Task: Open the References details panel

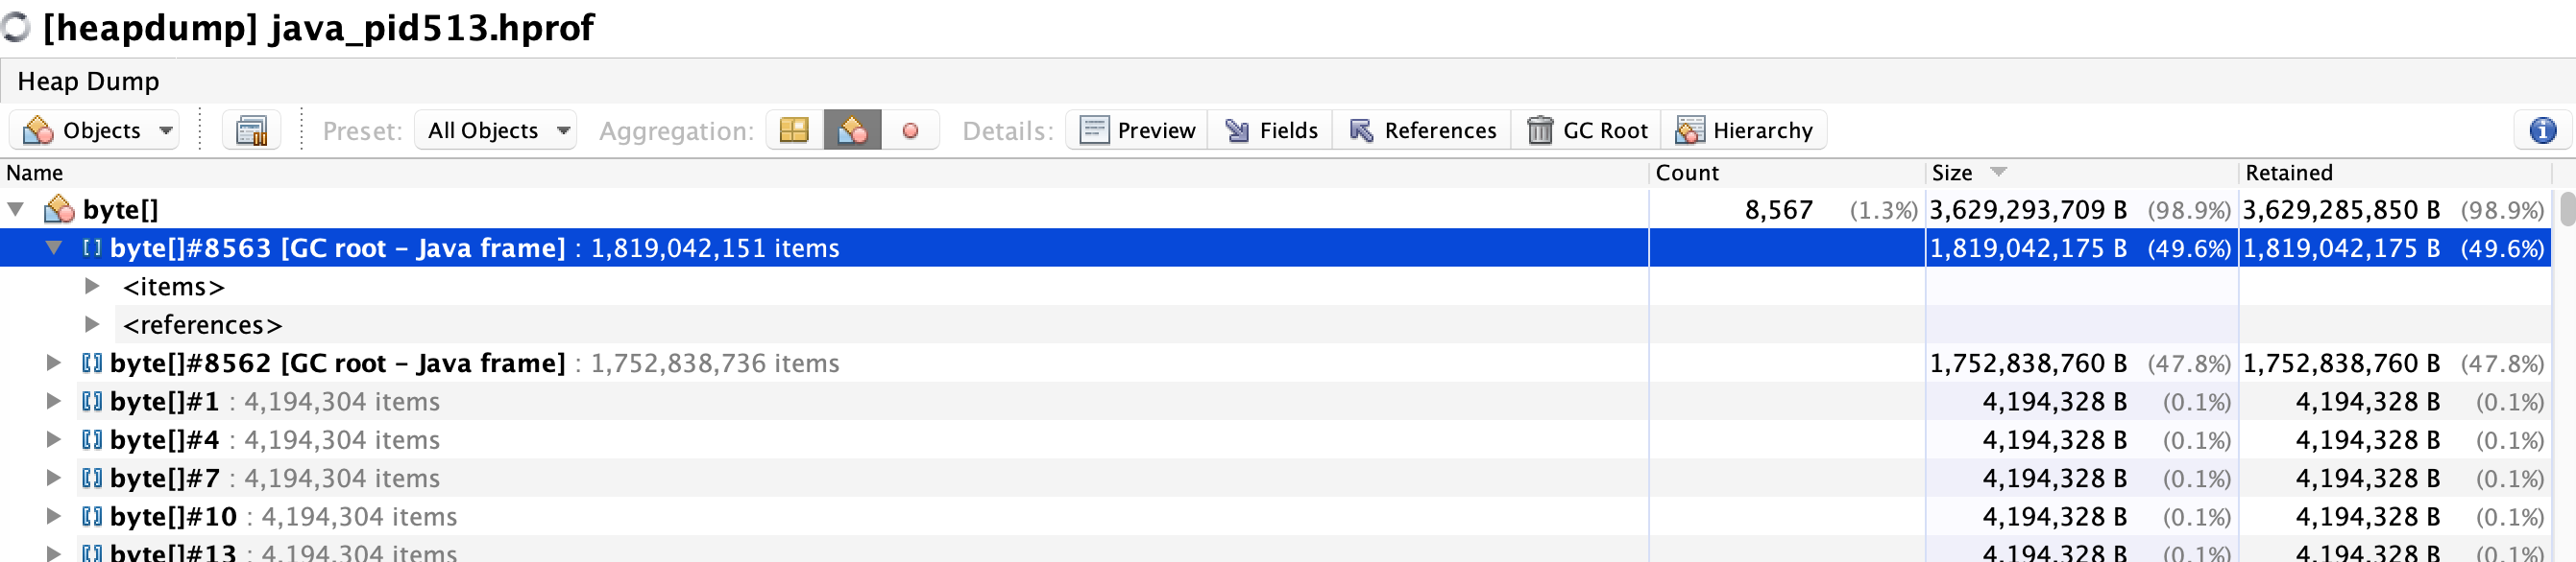Action: point(1422,129)
